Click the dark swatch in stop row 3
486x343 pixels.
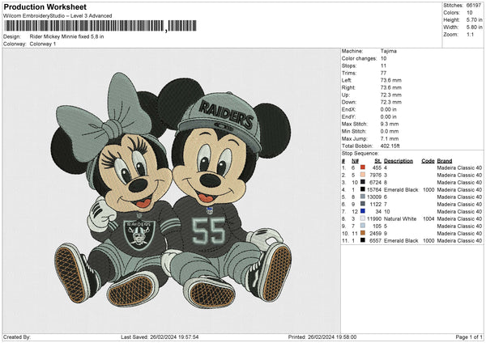pos(363,182)
